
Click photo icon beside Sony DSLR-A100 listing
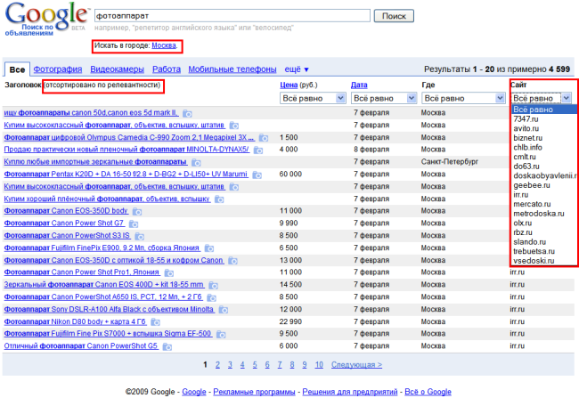224,310
